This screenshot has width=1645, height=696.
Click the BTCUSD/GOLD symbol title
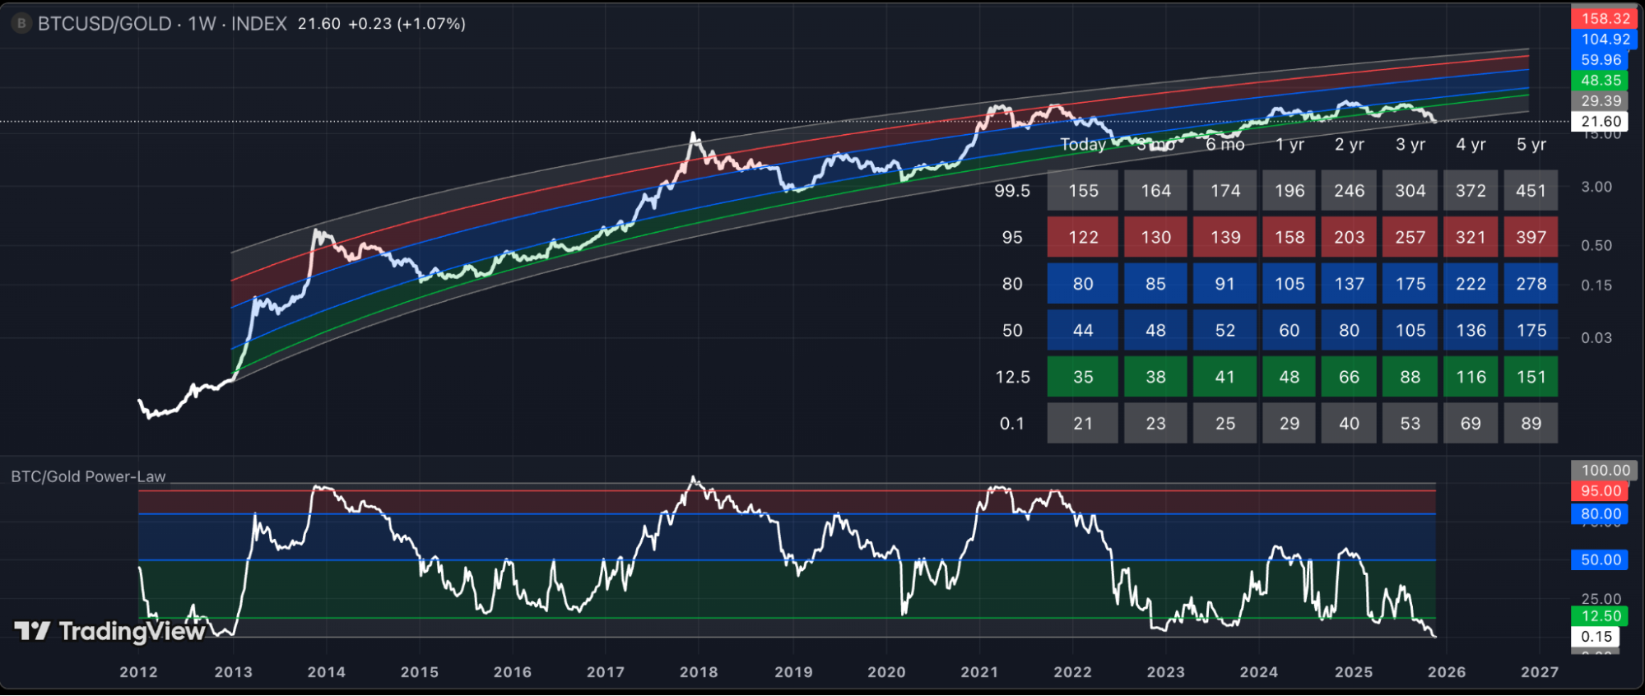(x=105, y=24)
